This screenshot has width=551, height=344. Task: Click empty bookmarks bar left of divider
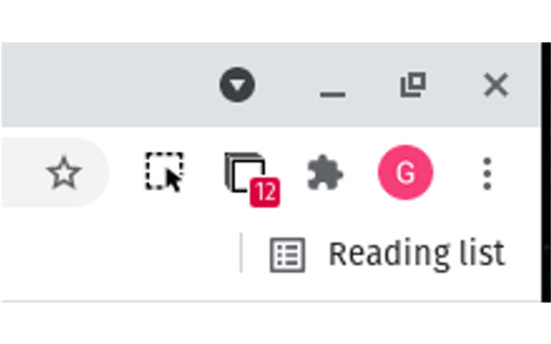pyautogui.click(x=120, y=255)
